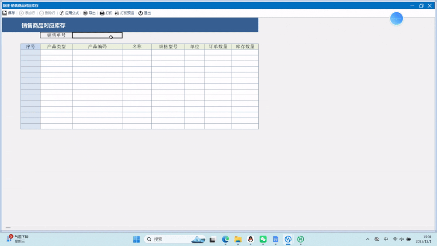Click the 销售单号 input field
Image resolution: width=437 pixels, height=246 pixels.
(x=97, y=35)
